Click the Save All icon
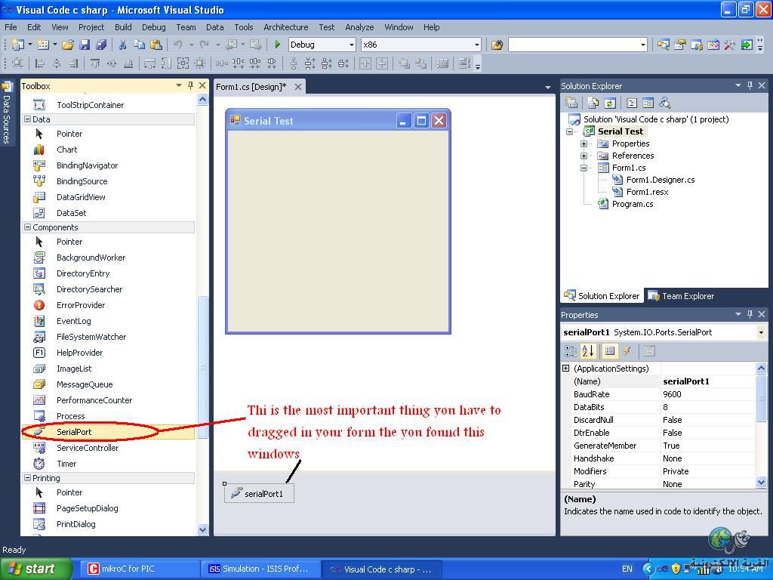Viewport: 773px width, 580px height. (101, 45)
